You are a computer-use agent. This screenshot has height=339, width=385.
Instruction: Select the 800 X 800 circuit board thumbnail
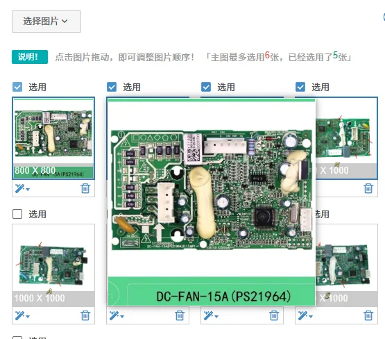53,138
